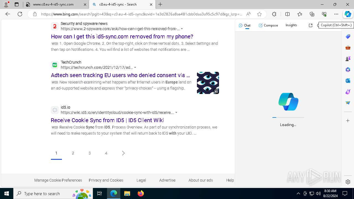This screenshot has width=354, height=199.
Task: Refresh the current page
Action: (x=20, y=14)
